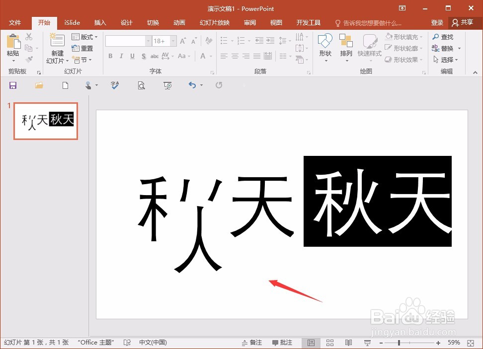The image size is (483, 349).
Task: Open a file using the folder icon
Action: coord(39,85)
